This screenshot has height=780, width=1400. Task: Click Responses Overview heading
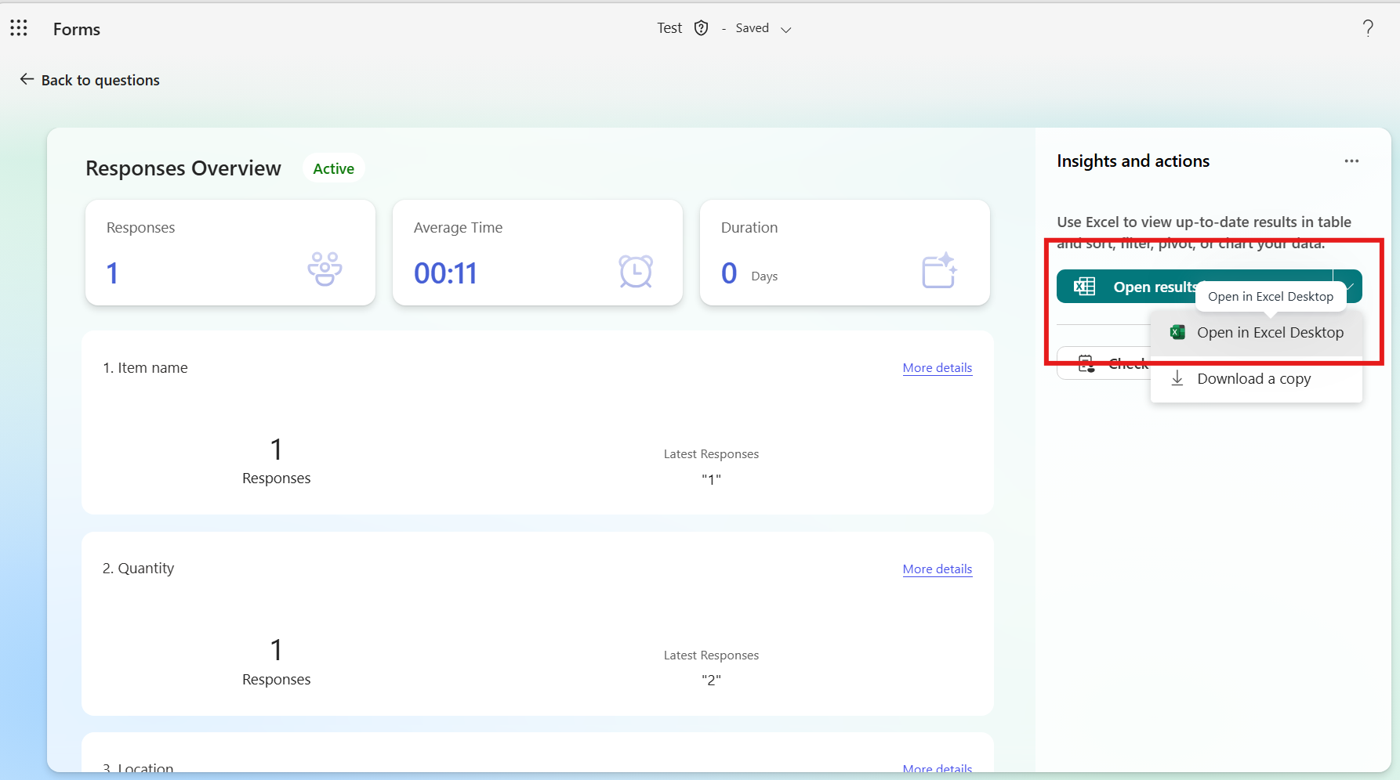click(183, 168)
